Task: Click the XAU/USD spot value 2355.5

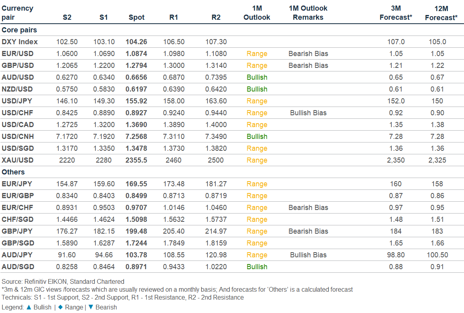Action: point(136,160)
